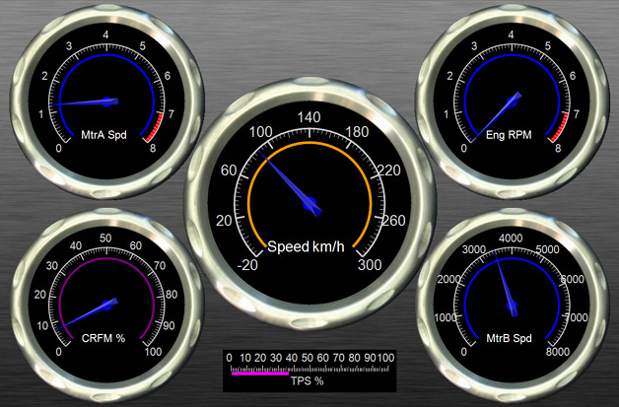Click the needle hub of the CRFM gauge
Screen dimensions: 619x407
pyautogui.click(x=109, y=304)
